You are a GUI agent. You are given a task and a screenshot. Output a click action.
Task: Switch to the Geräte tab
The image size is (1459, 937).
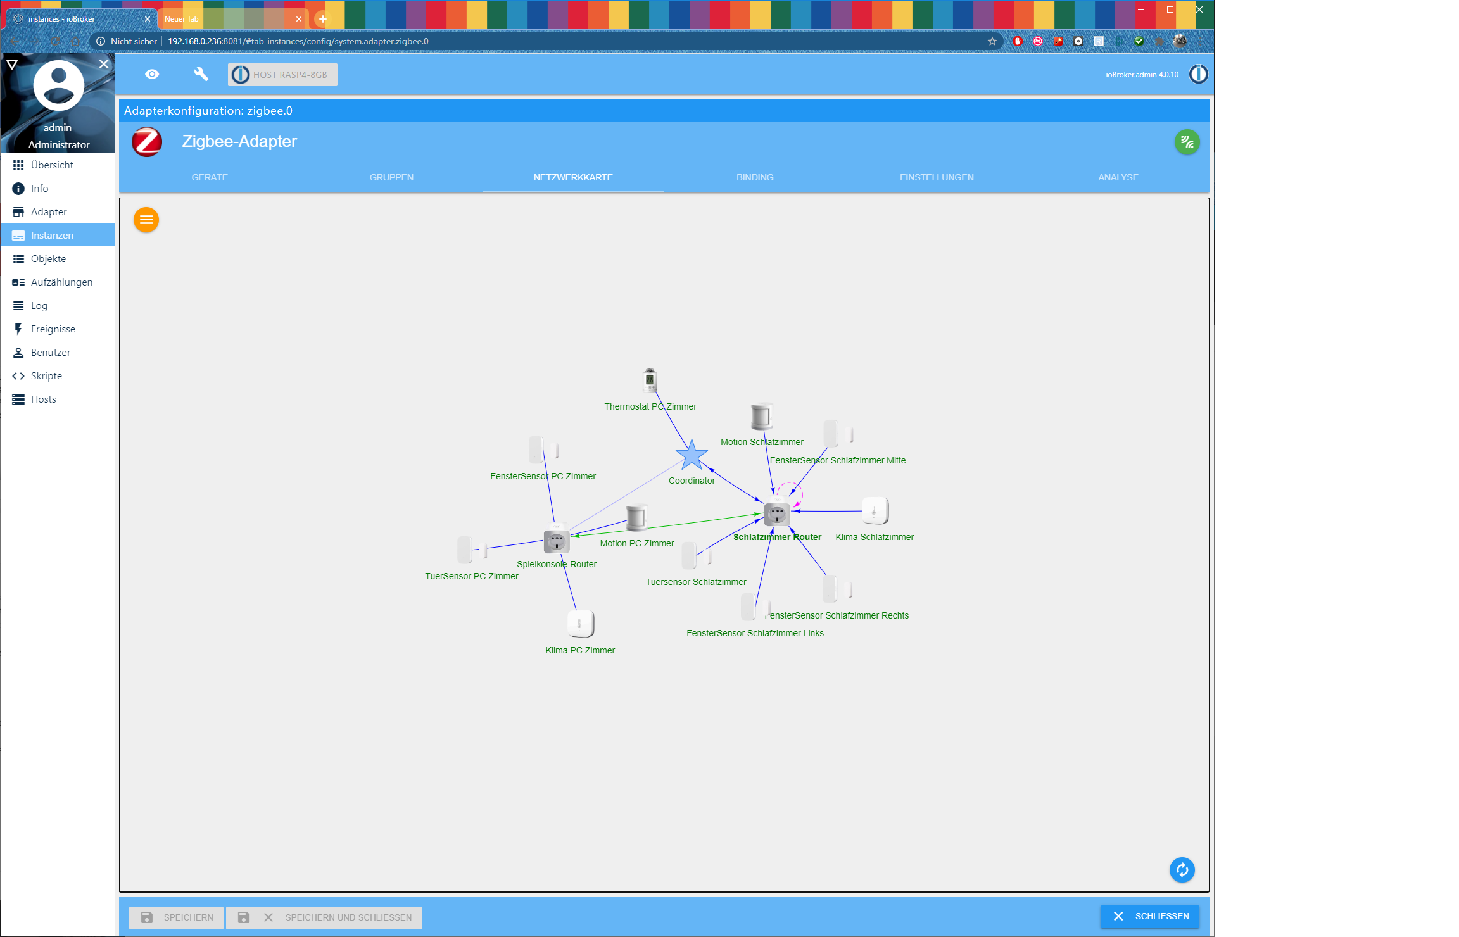tap(210, 177)
